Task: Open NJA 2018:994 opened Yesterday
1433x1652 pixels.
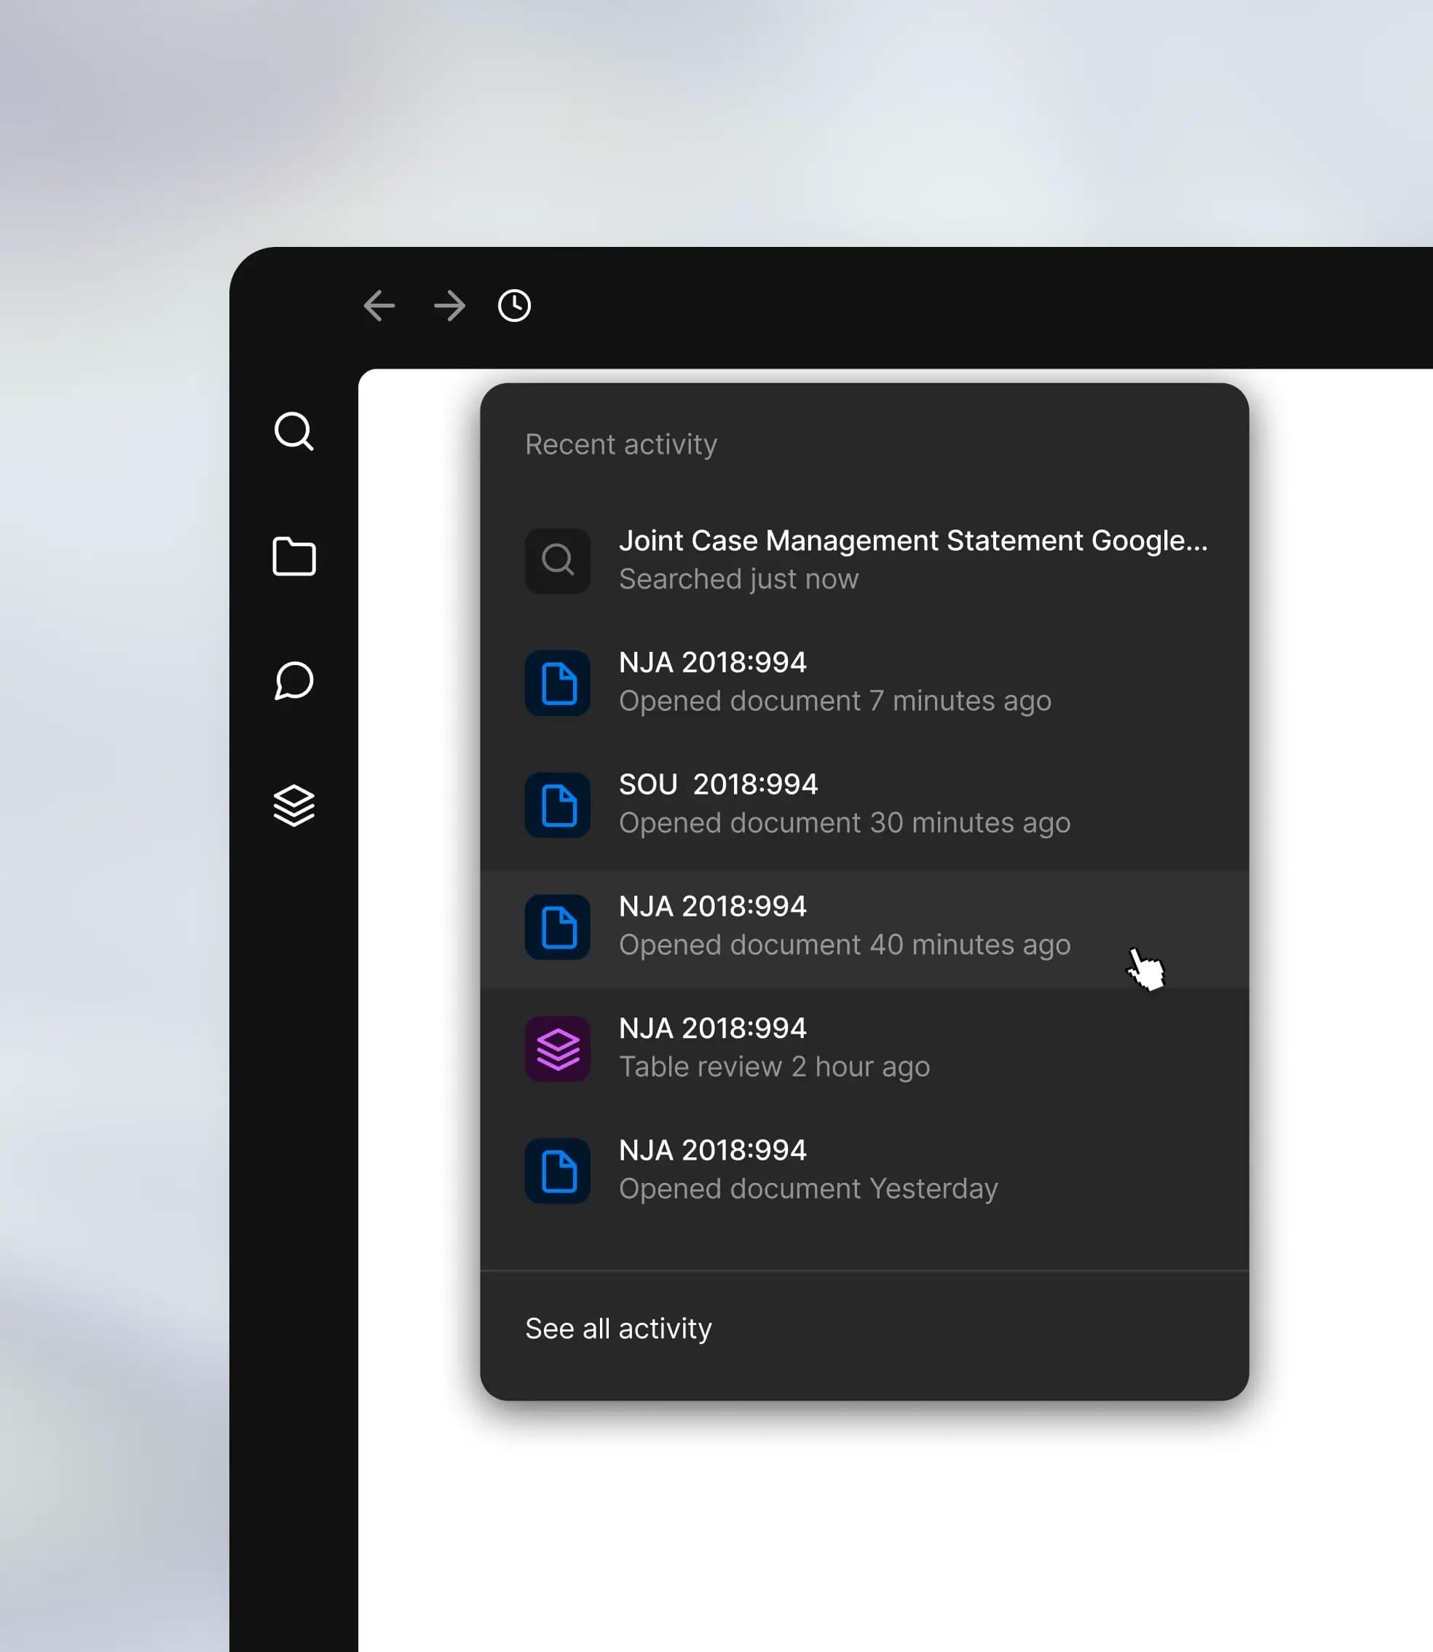Action: coord(864,1171)
